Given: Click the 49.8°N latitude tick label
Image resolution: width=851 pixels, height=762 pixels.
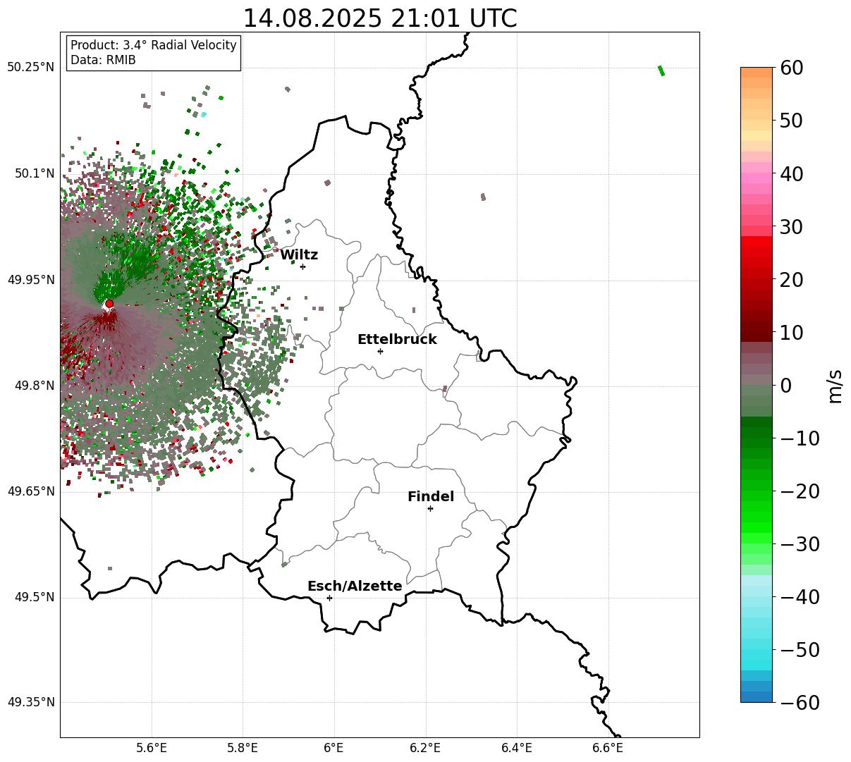Looking at the screenshot, I should 34,386.
